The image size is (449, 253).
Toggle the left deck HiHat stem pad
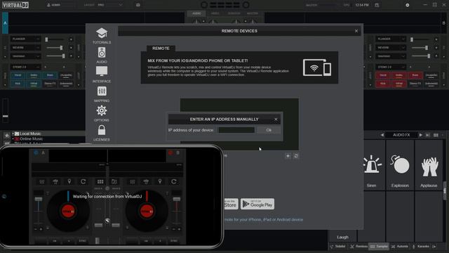coord(34,84)
